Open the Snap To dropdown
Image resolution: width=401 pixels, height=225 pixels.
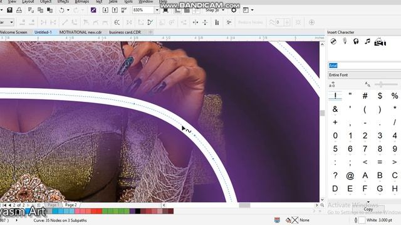[x=215, y=10]
